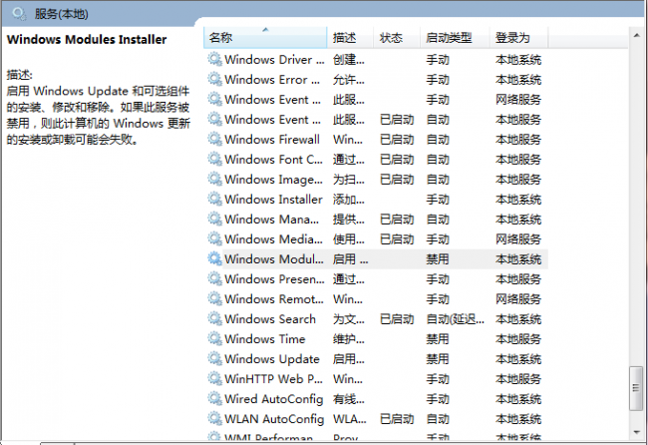
Task: Click the 手动 startup type of Windows Error
Action: (x=438, y=80)
